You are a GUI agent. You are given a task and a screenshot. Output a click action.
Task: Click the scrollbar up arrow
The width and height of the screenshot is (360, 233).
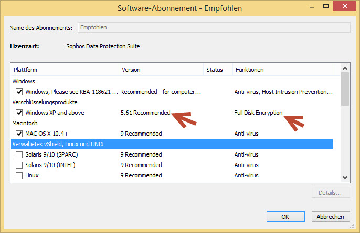coord(345,68)
